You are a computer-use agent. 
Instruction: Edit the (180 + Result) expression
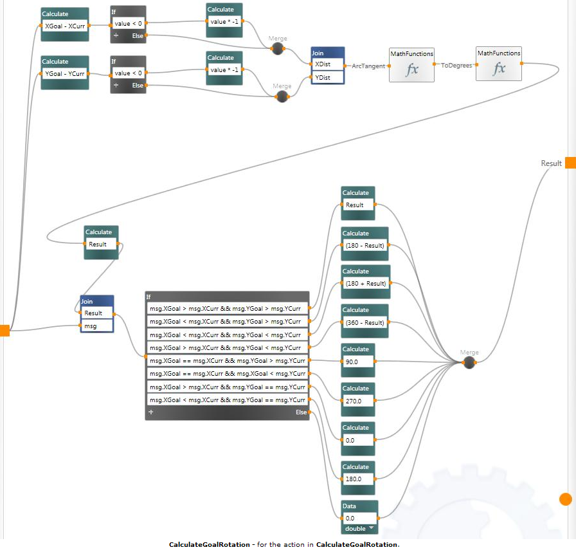coord(366,283)
